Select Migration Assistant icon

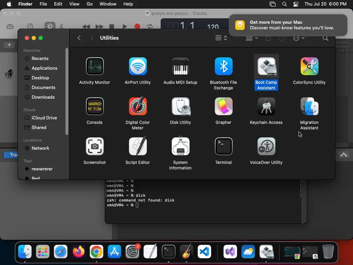pyautogui.click(x=309, y=106)
